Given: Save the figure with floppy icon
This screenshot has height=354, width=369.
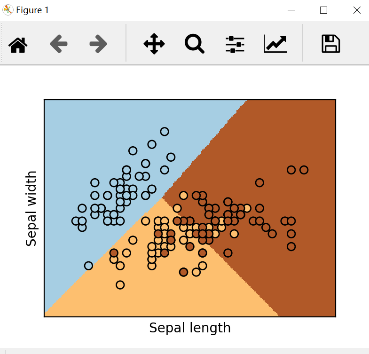Looking at the screenshot, I should (330, 44).
